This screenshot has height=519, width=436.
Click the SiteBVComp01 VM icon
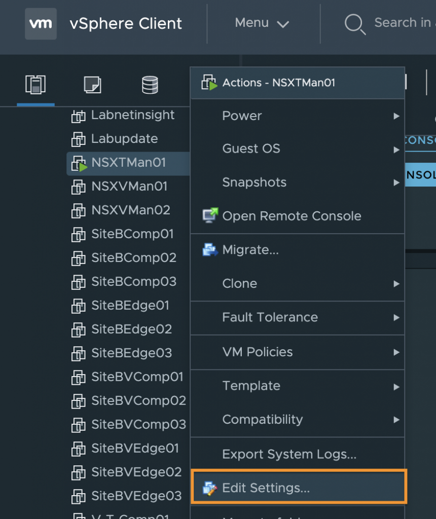79,378
